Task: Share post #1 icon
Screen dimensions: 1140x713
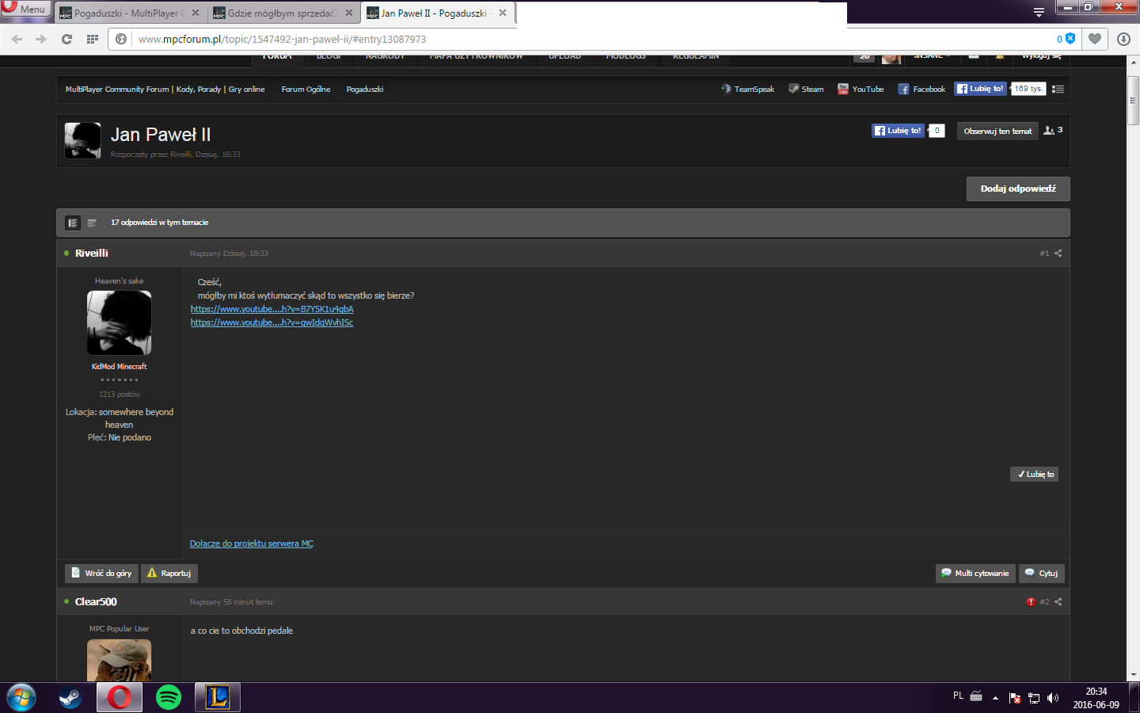Action: (1058, 254)
